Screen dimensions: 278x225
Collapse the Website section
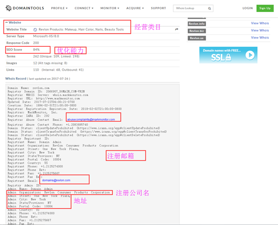(13, 23)
